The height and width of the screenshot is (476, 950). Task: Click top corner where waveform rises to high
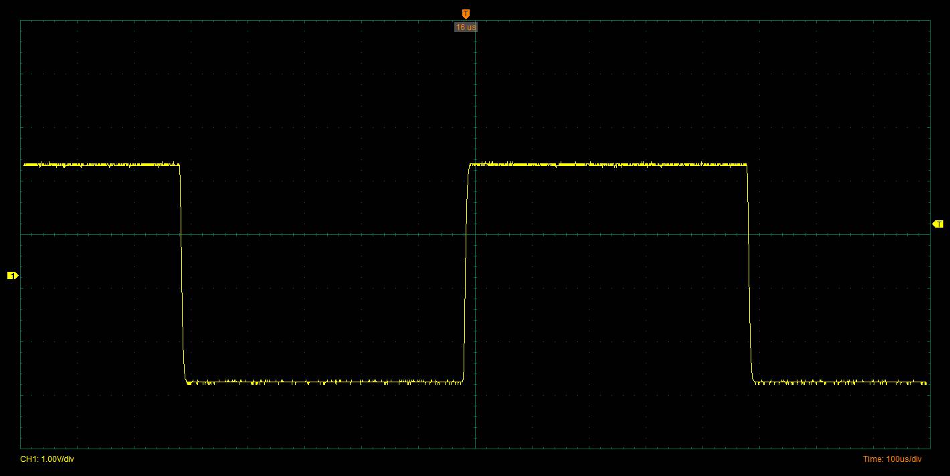click(470, 165)
